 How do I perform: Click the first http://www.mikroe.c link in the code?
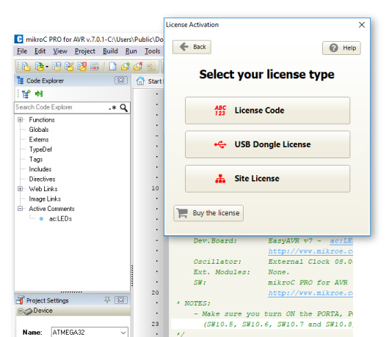point(310,251)
